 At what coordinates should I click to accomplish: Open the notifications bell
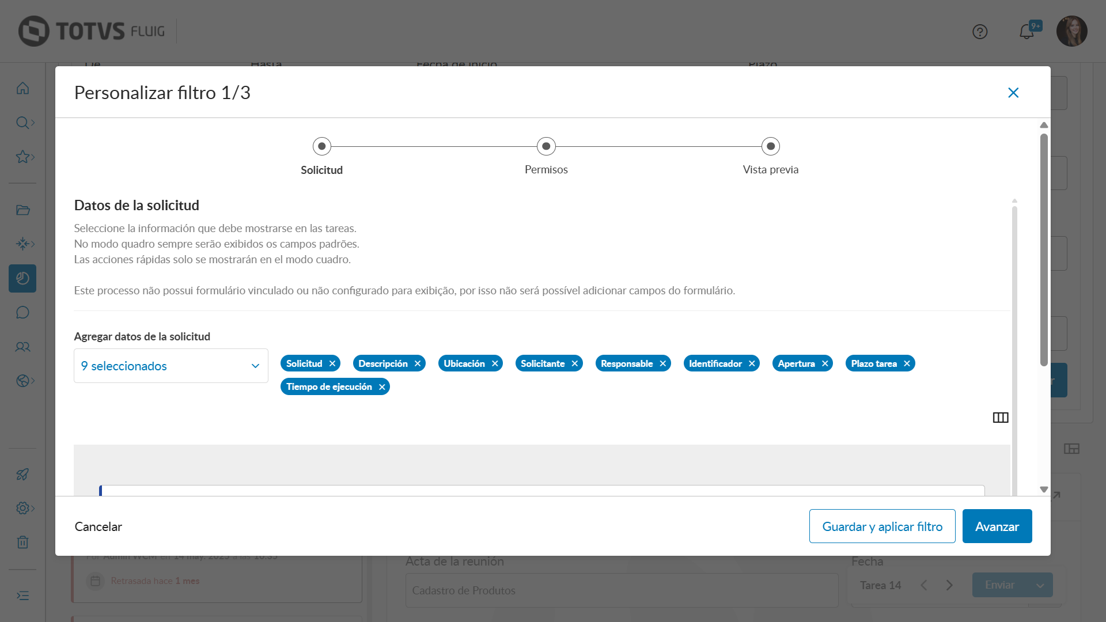(x=1027, y=32)
